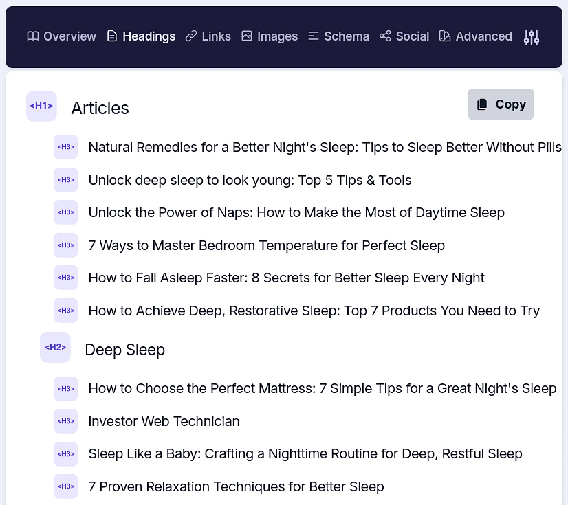
Task: Open the Images picture icon
Action: [x=247, y=36]
